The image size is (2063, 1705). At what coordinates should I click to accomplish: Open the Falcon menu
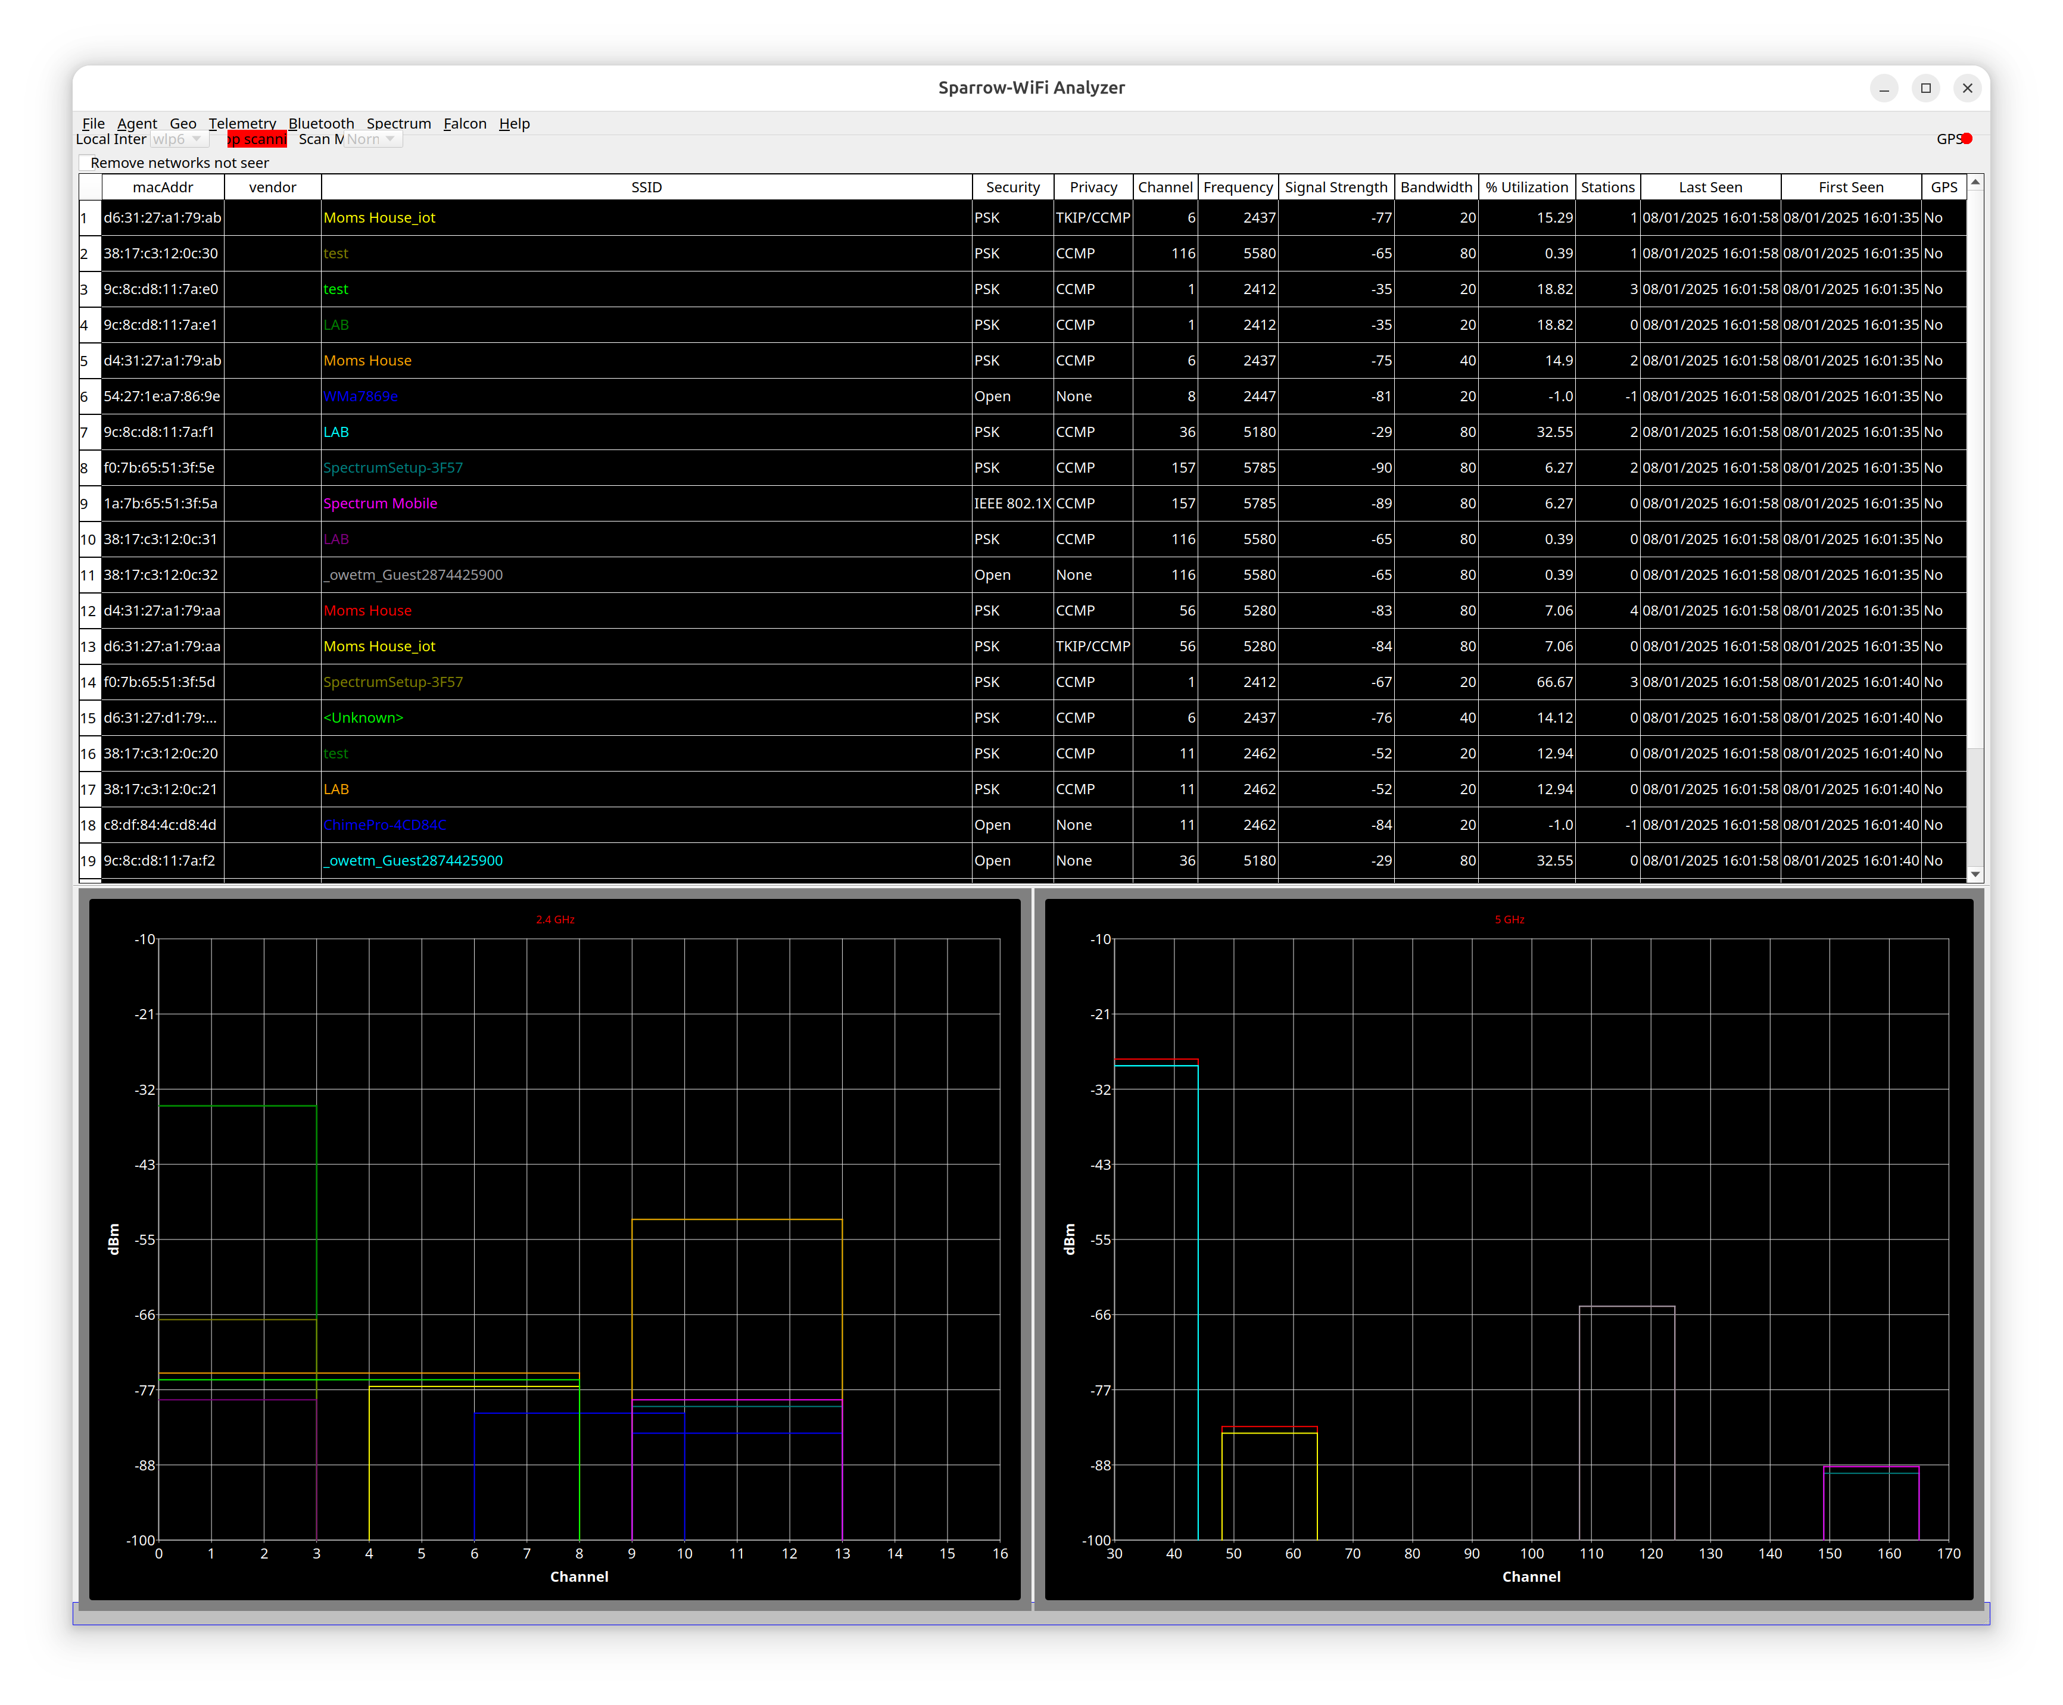click(x=465, y=124)
